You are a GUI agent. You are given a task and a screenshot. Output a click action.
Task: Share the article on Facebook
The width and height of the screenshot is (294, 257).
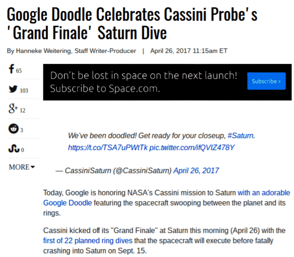pos(12,69)
